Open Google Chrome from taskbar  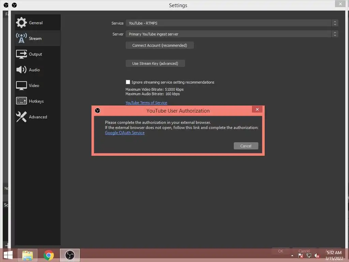[48, 255]
